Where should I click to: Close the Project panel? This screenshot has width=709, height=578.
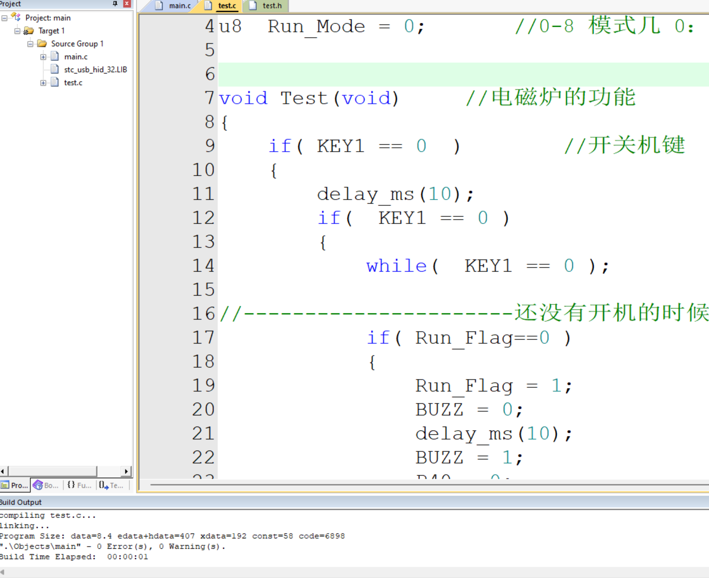(127, 3)
